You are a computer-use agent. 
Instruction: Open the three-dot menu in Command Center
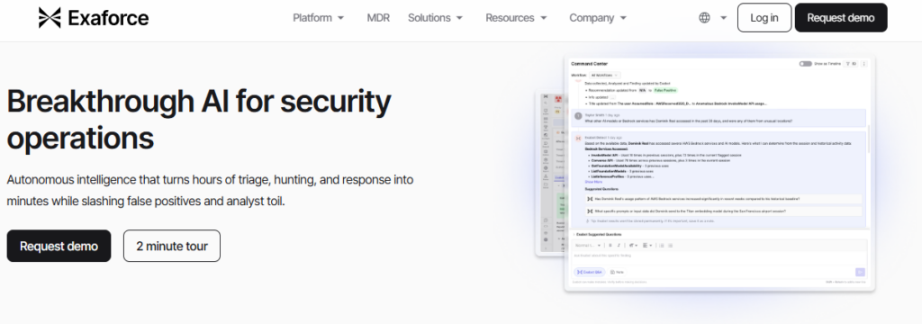click(x=863, y=64)
